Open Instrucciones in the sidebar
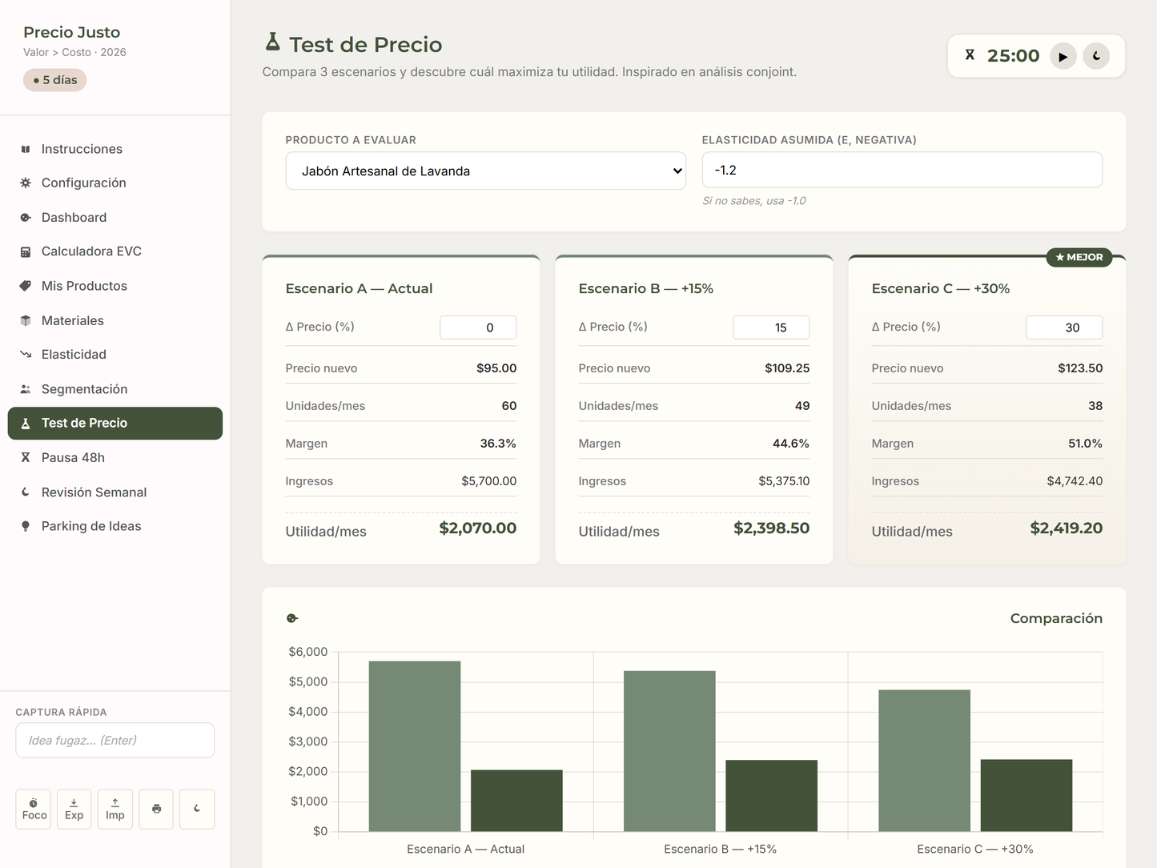The height and width of the screenshot is (868, 1157). click(115, 149)
